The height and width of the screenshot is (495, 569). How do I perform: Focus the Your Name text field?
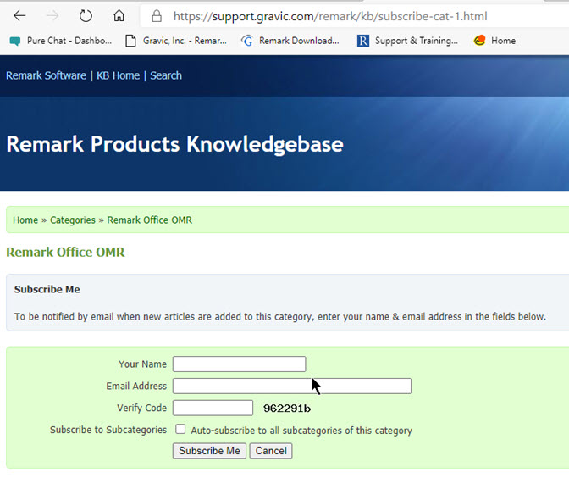pyautogui.click(x=239, y=364)
